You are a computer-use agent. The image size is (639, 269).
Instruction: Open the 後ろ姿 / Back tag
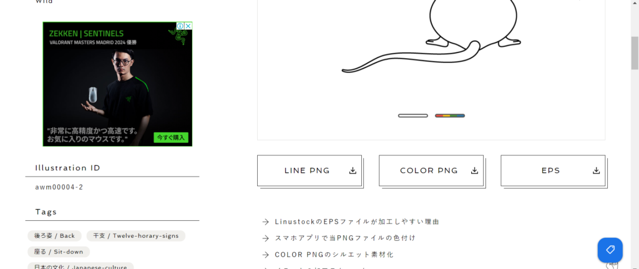pyautogui.click(x=55, y=236)
